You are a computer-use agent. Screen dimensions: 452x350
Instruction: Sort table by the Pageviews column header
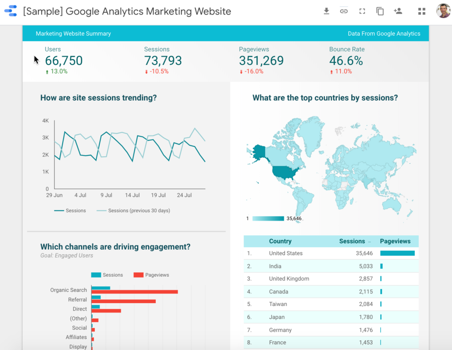pyautogui.click(x=395, y=241)
